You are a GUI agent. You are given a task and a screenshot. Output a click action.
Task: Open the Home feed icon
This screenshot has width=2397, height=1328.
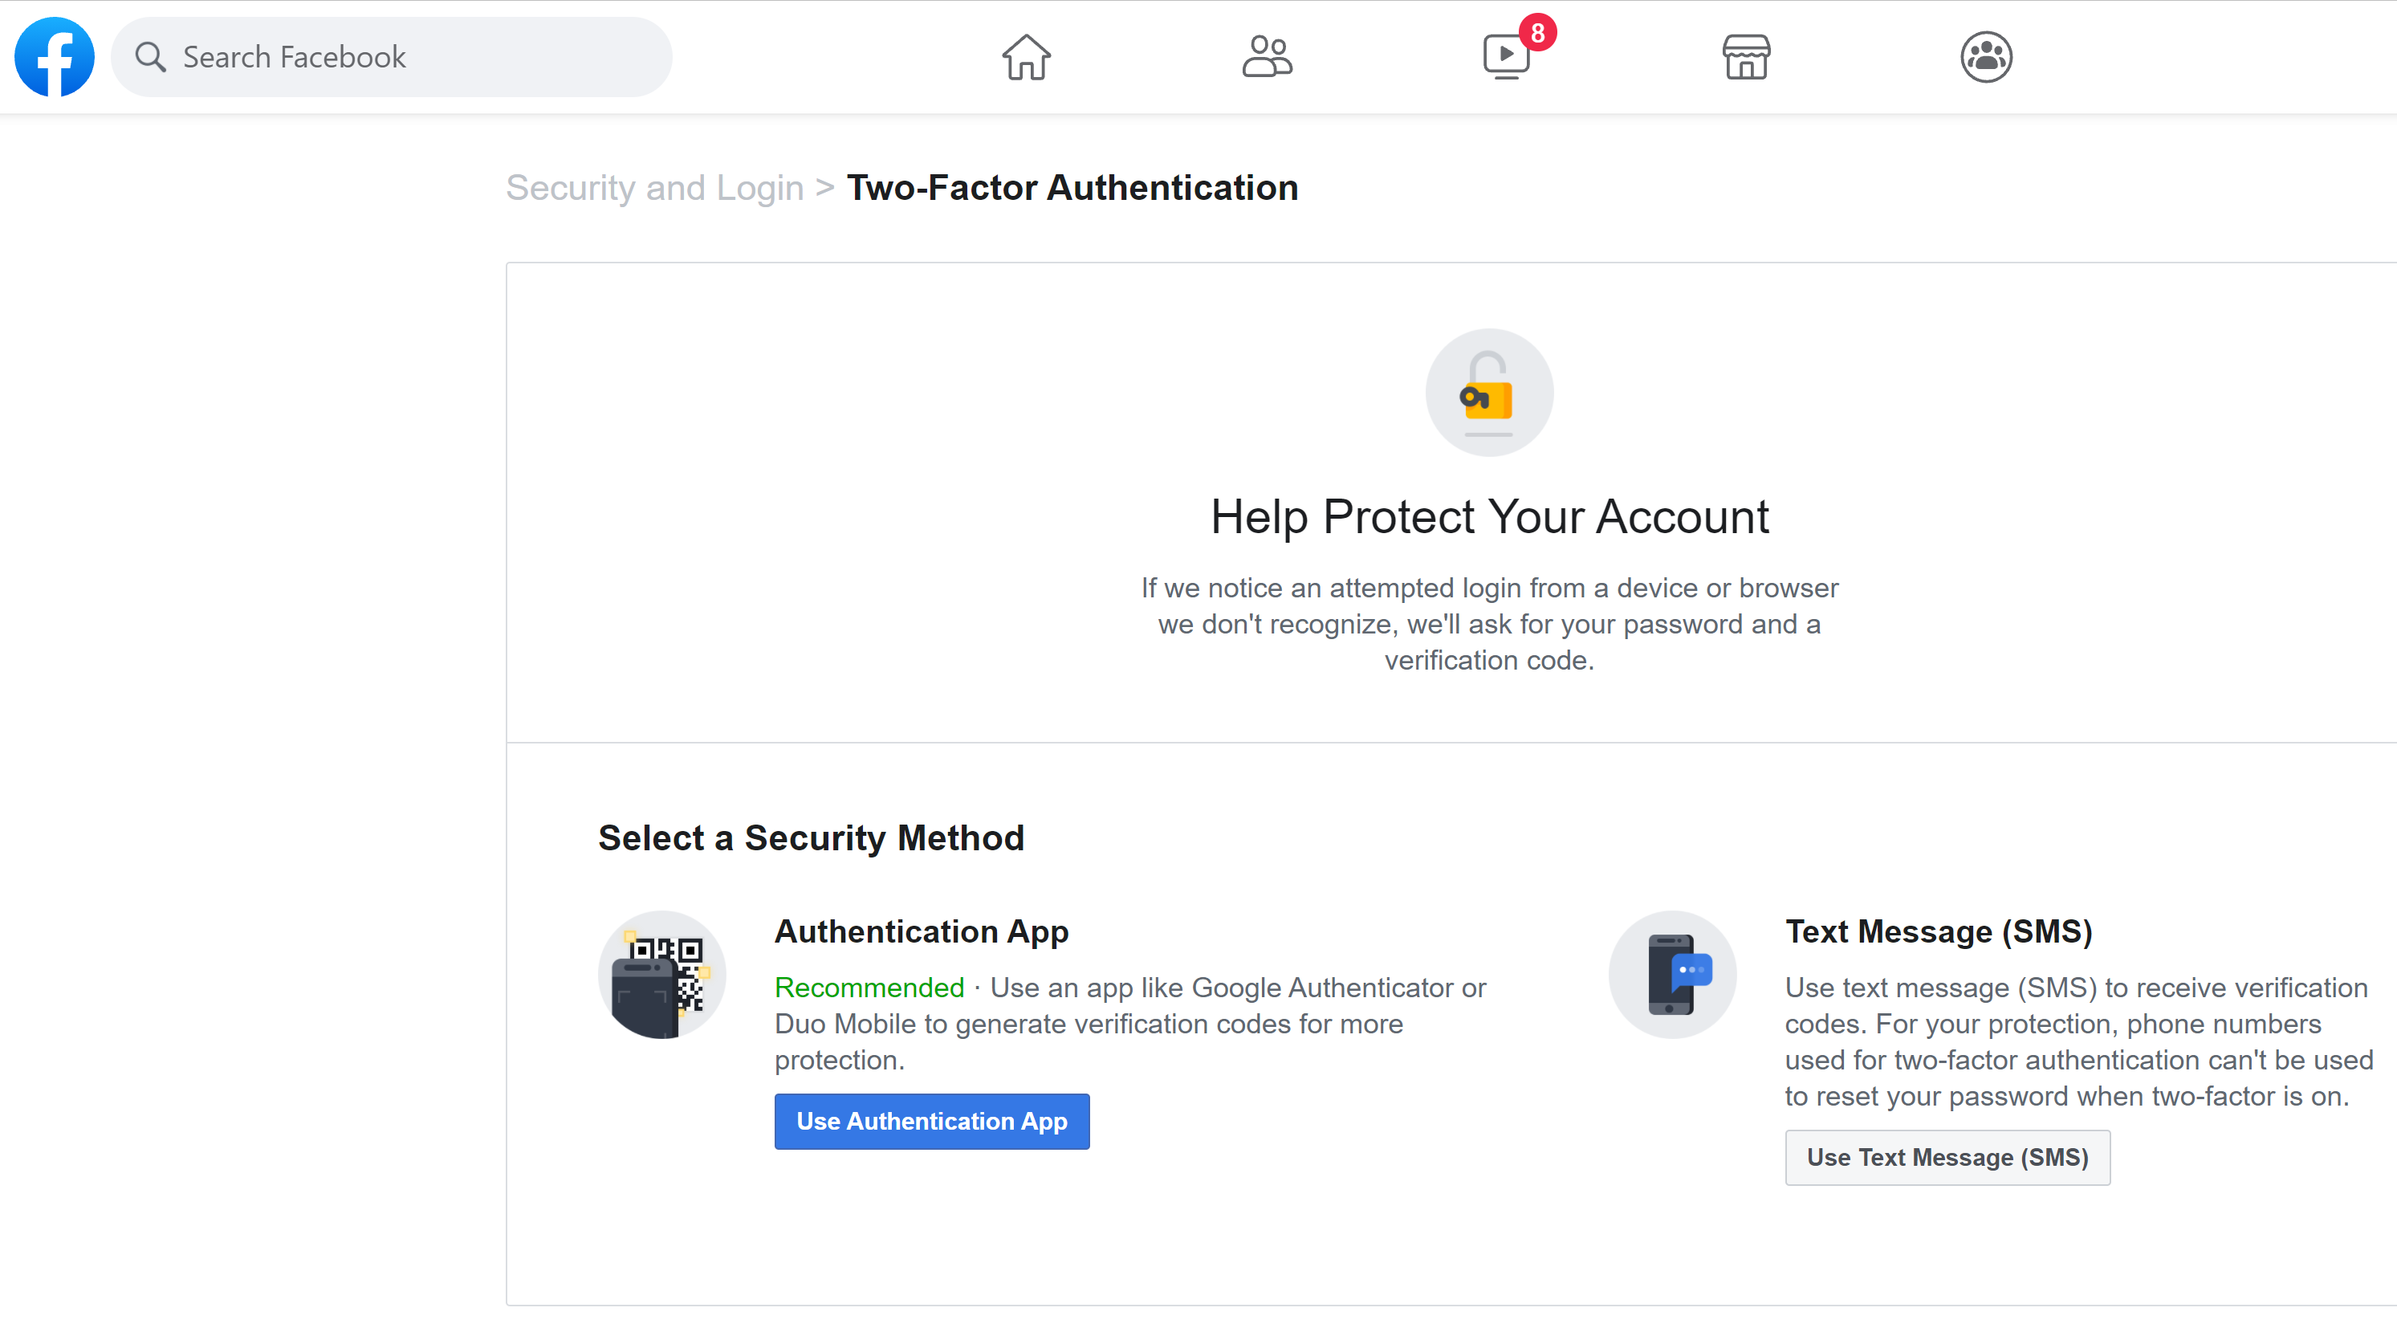tap(1027, 57)
